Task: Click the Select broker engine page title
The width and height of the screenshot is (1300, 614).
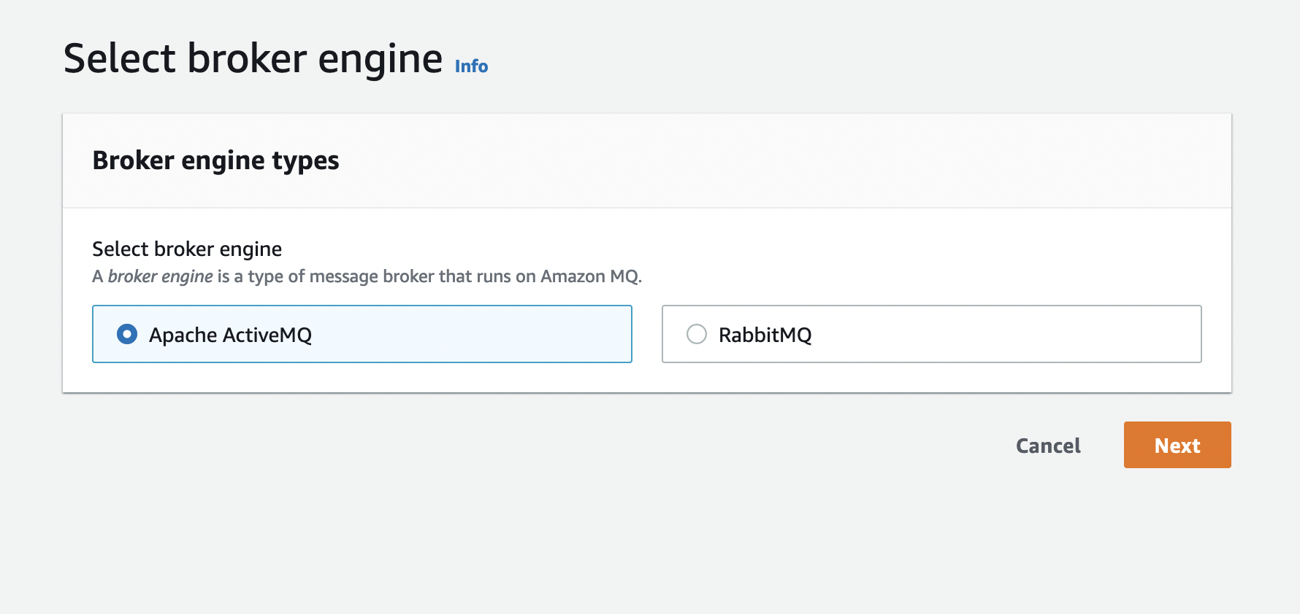Action: coord(253,58)
